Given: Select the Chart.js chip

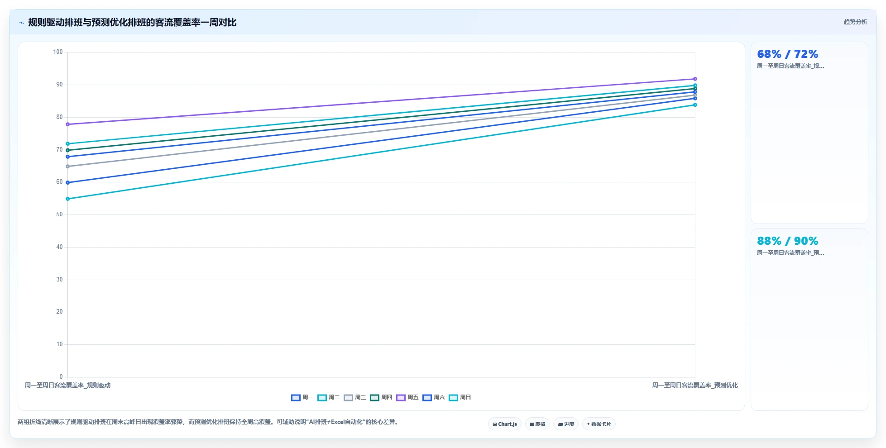Looking at the screenshot, I should click(504, 424).
